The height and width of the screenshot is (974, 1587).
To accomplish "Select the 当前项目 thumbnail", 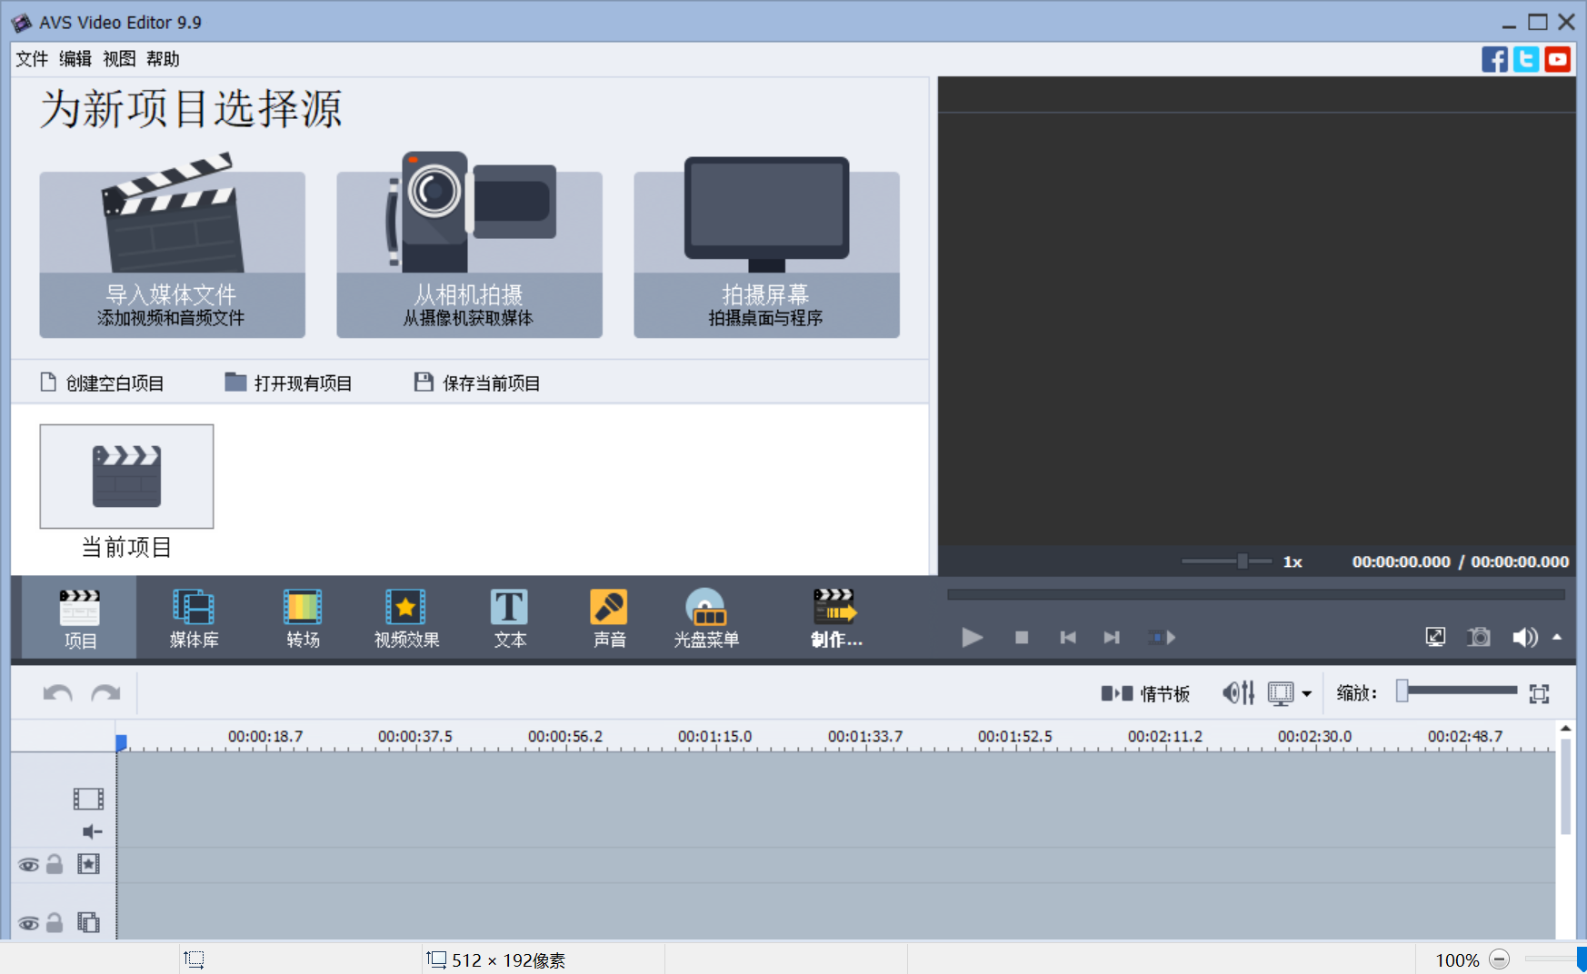I will pyautogui.click(x=126, y=476).
